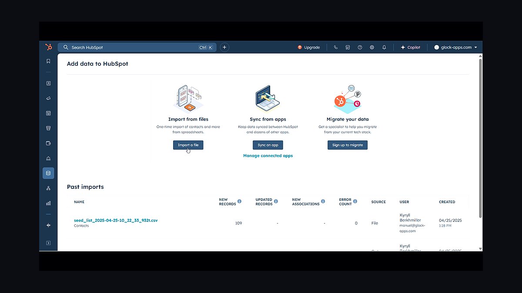
Task: Open the Marketplace storefront icon
Action: 348,47
